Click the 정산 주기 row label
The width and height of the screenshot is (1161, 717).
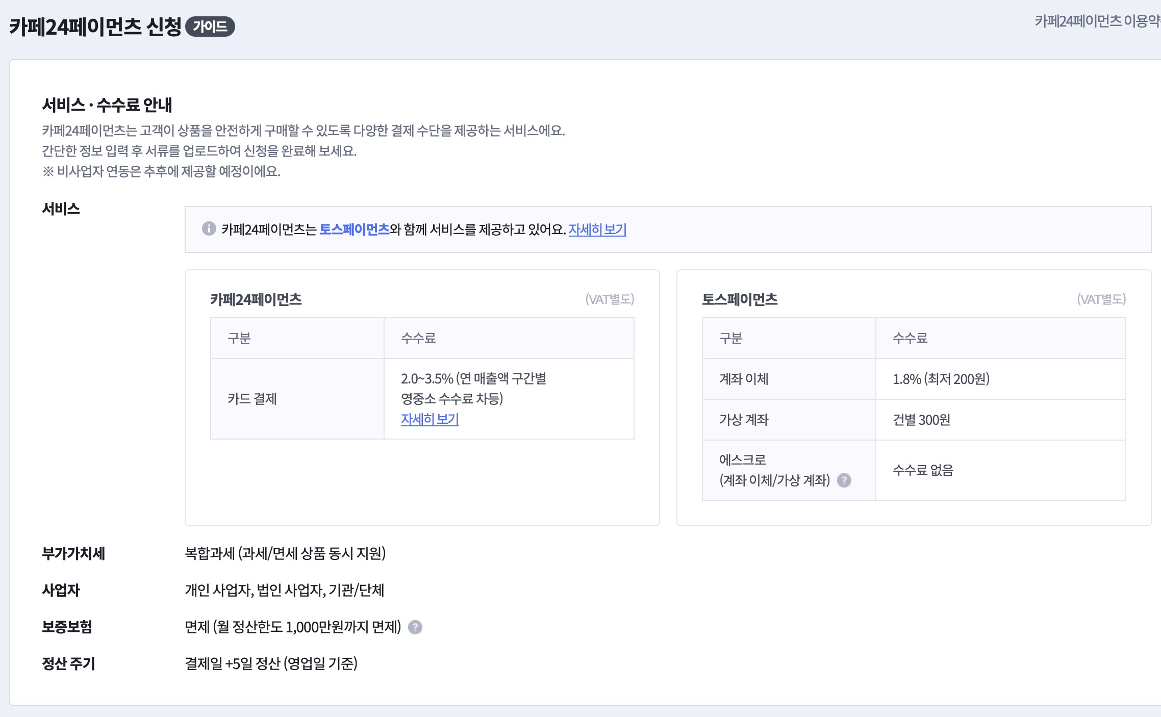(x=68, y=663)
